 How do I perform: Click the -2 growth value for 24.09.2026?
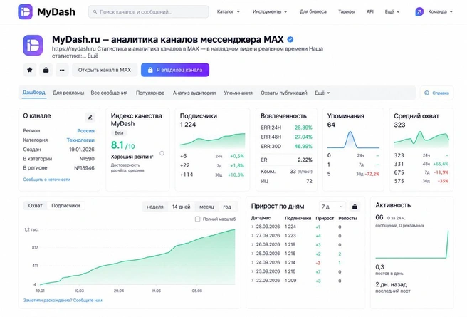tap(318, 263)
